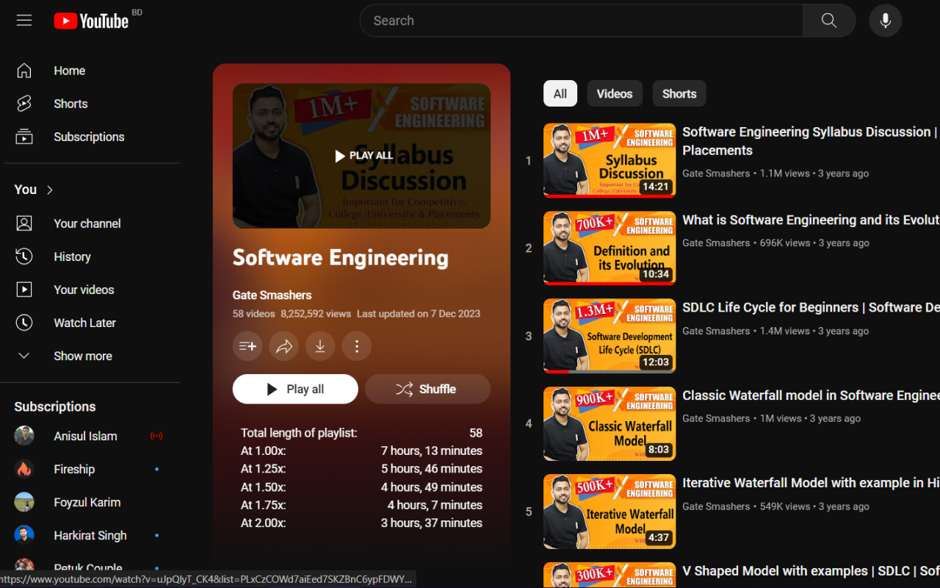The height and width of the screenshot is (588, 940).
Task: Open Definition and its Evolution thumbnail
Action: [610, 248]
